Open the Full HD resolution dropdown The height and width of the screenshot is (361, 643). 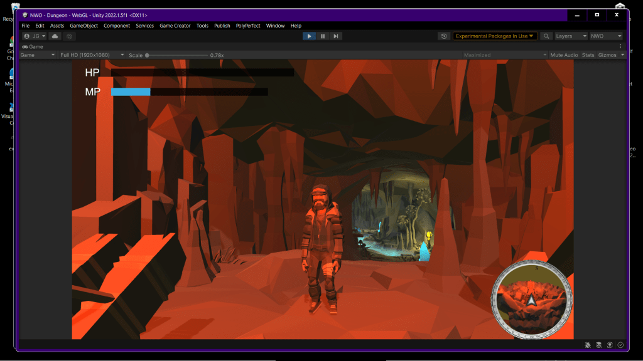pyautogui.click(x=92, y=55)
